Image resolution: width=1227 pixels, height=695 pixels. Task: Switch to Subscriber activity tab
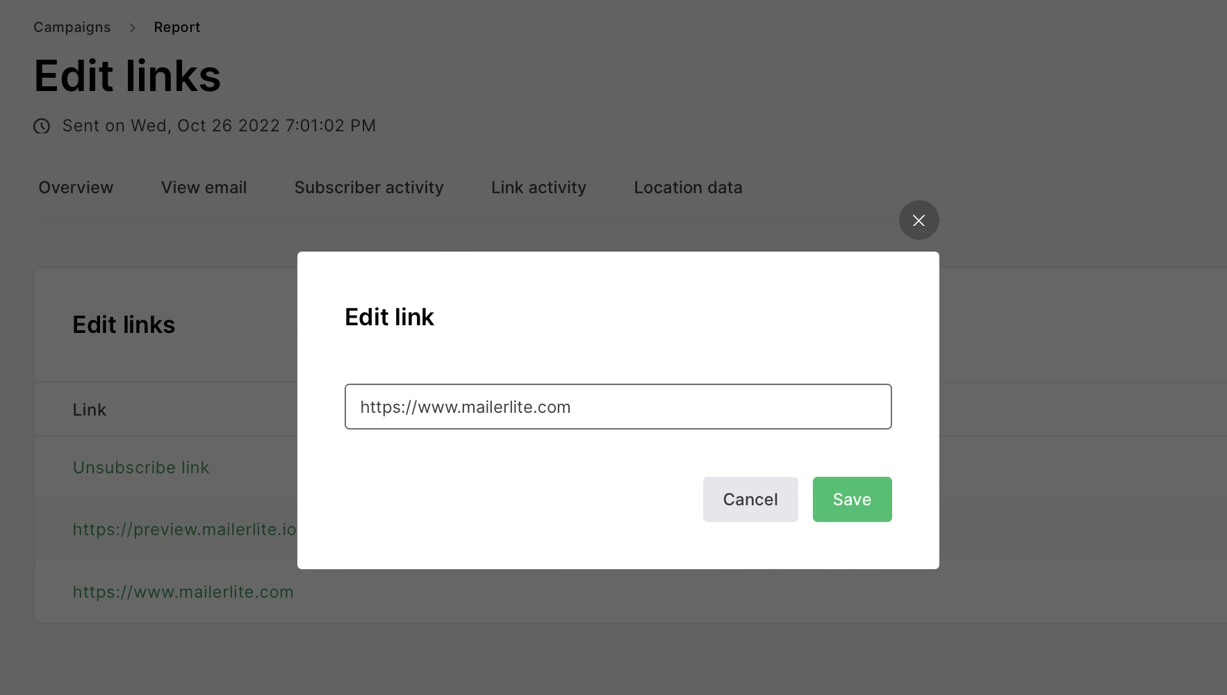tap(368, 188)
